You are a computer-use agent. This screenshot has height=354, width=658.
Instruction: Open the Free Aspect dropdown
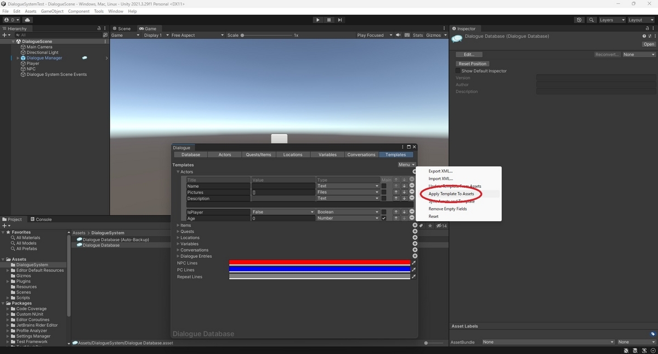(x=197, y=35)
